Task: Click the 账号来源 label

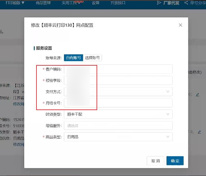Action: [54, 58]
